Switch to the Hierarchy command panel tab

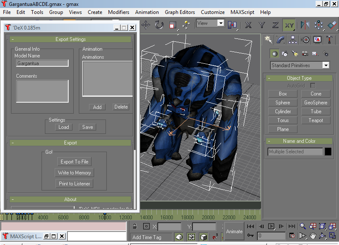[293, 40]
